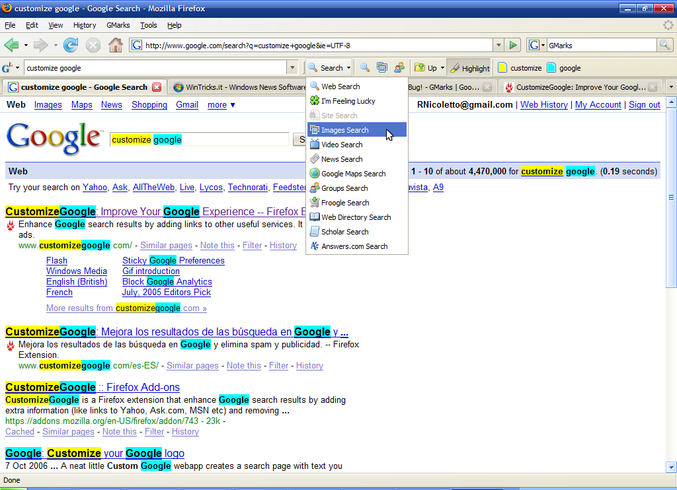
Task: Click the page scrollbar down arrow
Action: pyautogui.click(x=671, y=467)
